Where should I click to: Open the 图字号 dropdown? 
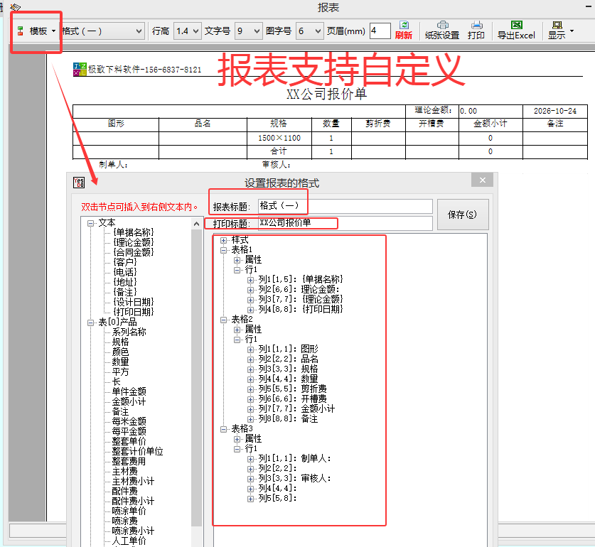click(x=309, y=31)
